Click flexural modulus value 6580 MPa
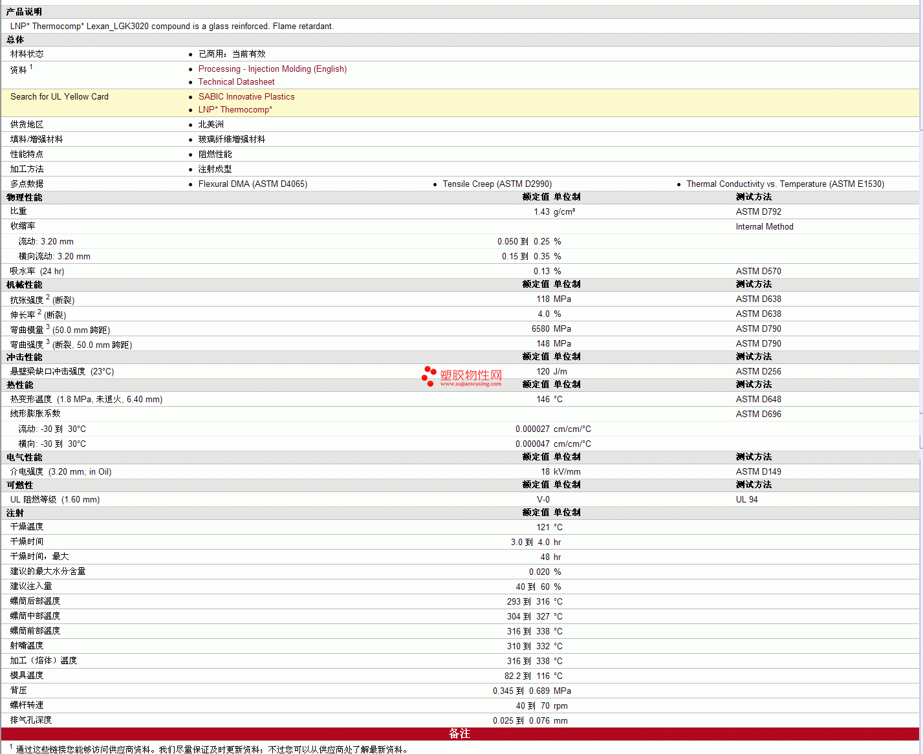This screenshot has height=754, width=923. point(551,329)
